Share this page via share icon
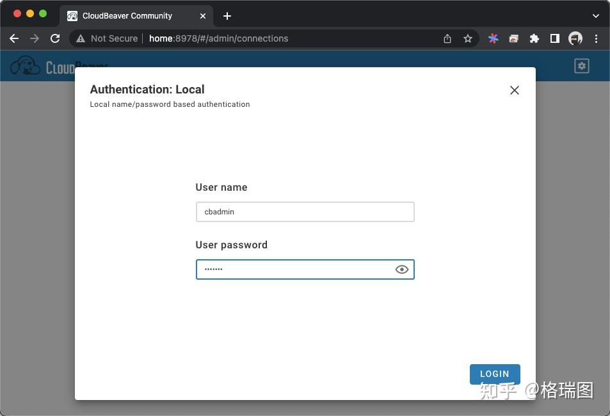 (447, 38)
